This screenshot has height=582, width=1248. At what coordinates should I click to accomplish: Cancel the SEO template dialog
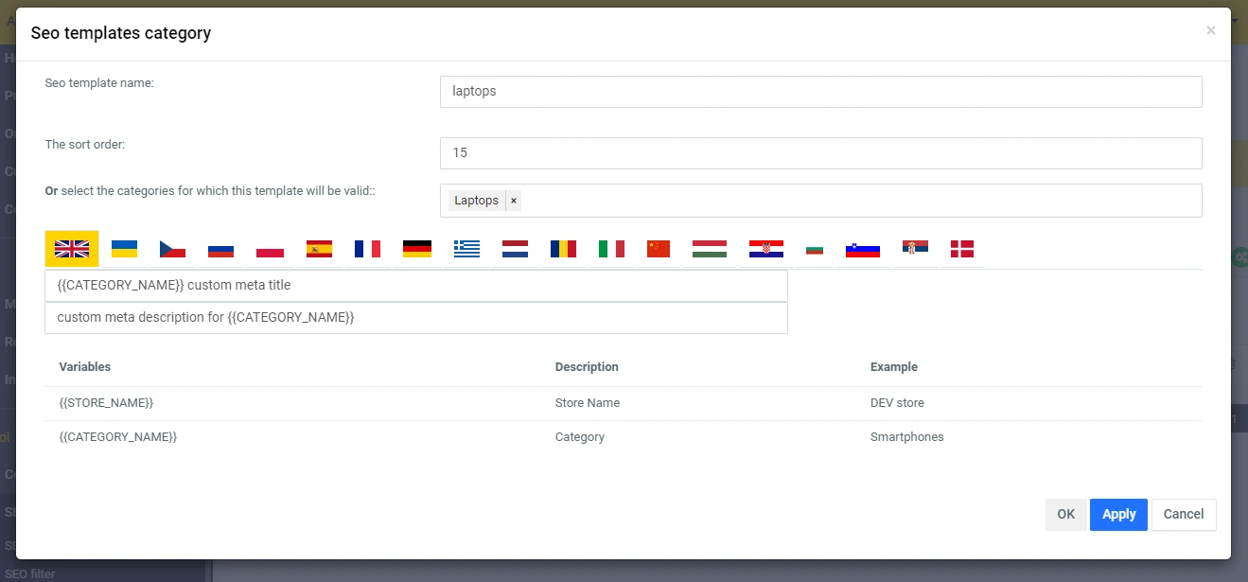click(x=1183, y=514)
